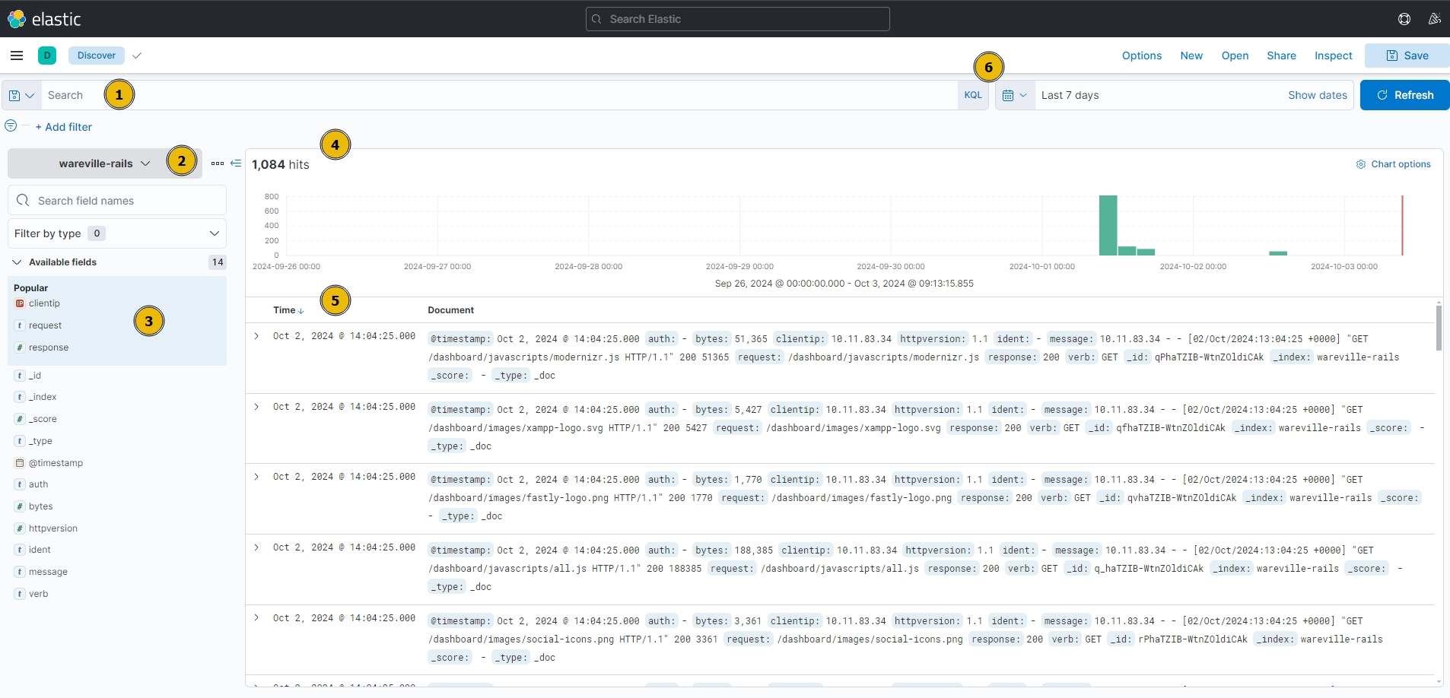This screenshot has height=698, width=1450.
Task: Click the Refresh button
Action: pos(1404,95)
